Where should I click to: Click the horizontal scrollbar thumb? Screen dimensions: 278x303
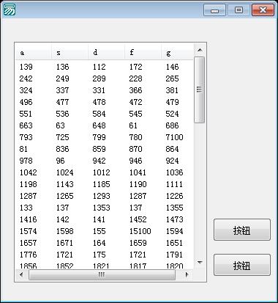coord(102,275)
